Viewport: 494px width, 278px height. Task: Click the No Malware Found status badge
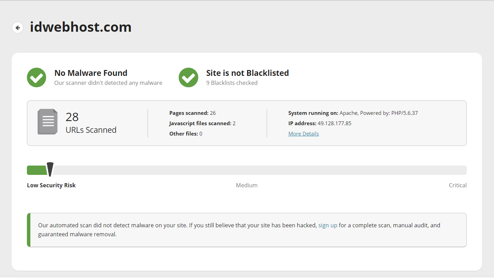[91, 73]
